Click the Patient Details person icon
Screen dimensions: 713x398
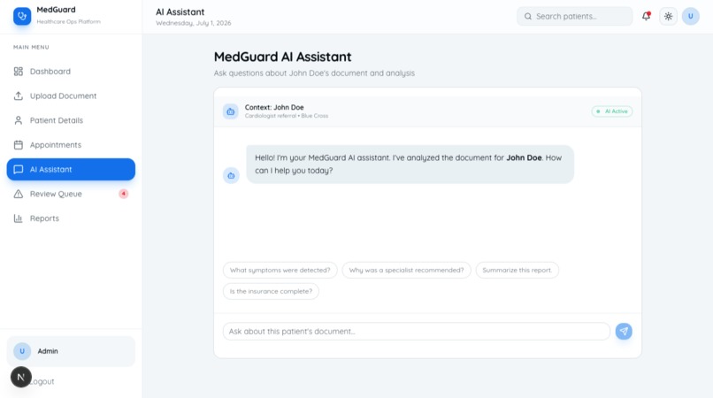click(x=19, y=120)
